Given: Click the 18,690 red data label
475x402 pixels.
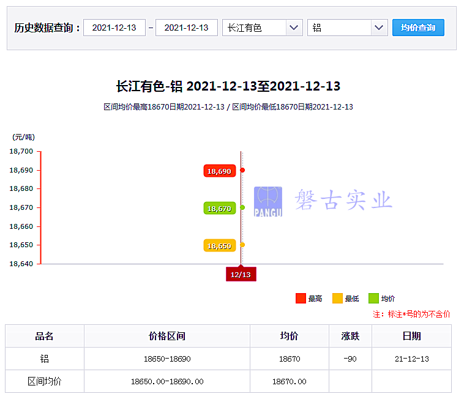Looking at the screenshot, I should click(x=219, y=171).
